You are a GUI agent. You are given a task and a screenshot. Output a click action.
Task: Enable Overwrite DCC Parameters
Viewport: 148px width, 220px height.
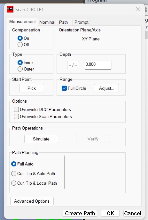point(16,109)
